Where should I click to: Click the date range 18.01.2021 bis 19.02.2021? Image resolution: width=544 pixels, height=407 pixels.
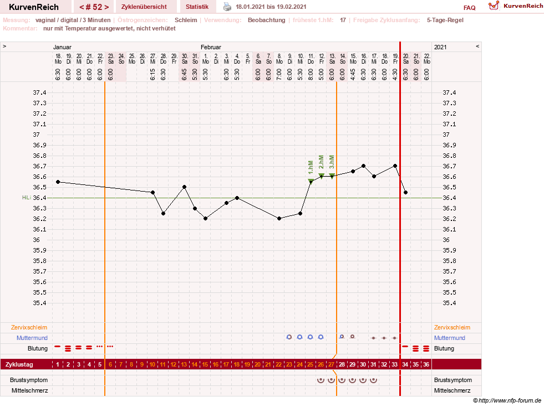pos(271,7)
